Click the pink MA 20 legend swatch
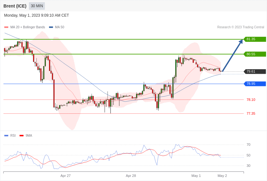 coord(6,27)
